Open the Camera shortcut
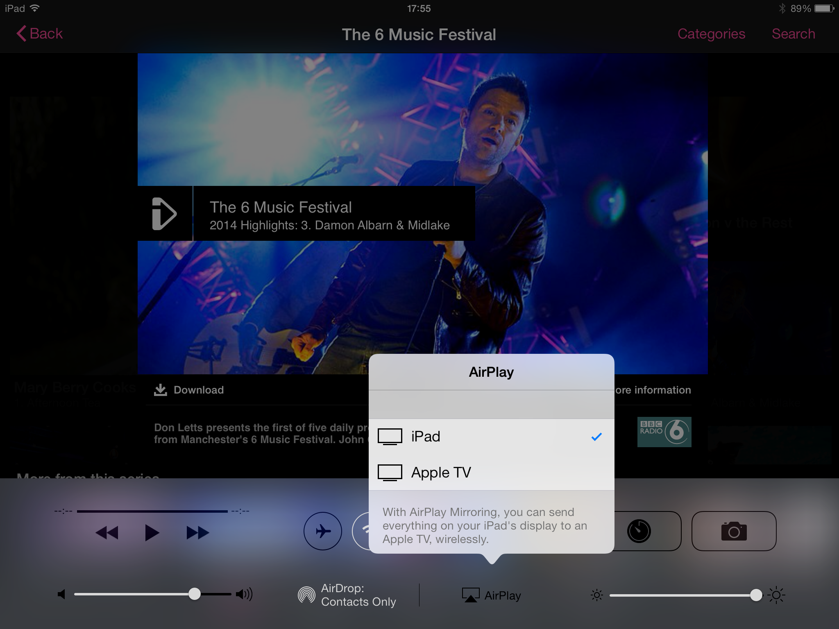The height and width of the screenshot is (629, 839). click(x=734, y=531)
